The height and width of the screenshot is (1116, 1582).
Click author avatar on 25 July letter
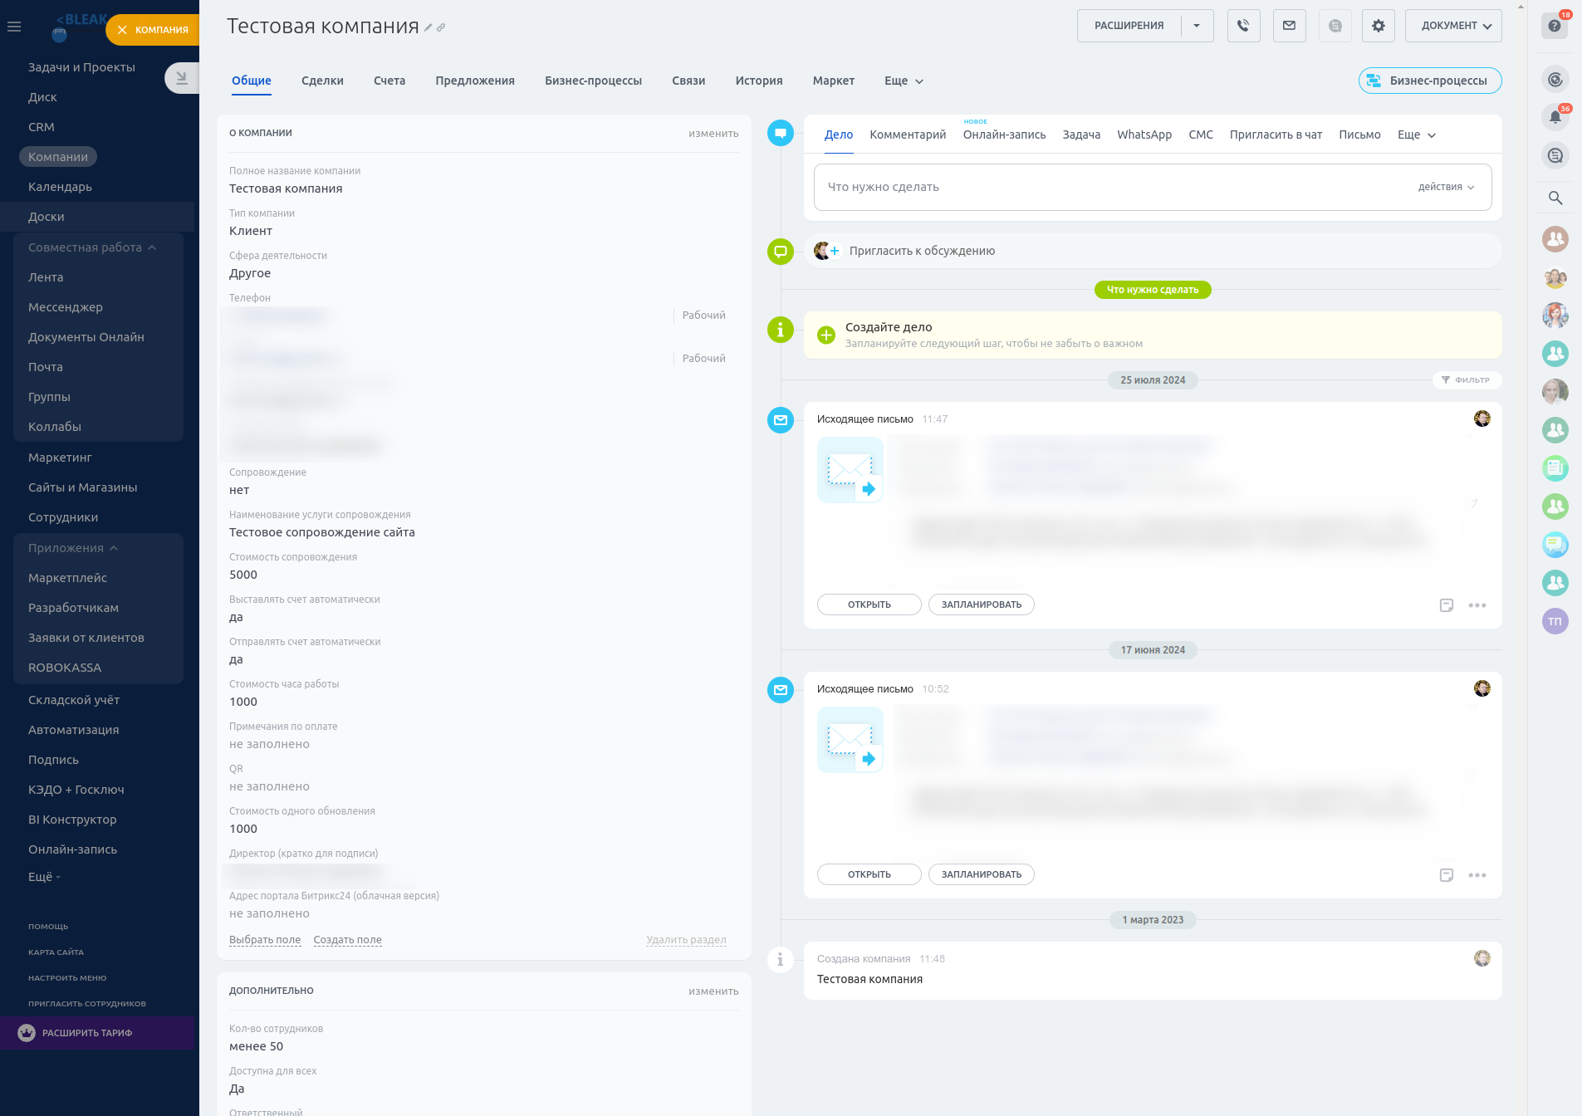coord(1482,418)
